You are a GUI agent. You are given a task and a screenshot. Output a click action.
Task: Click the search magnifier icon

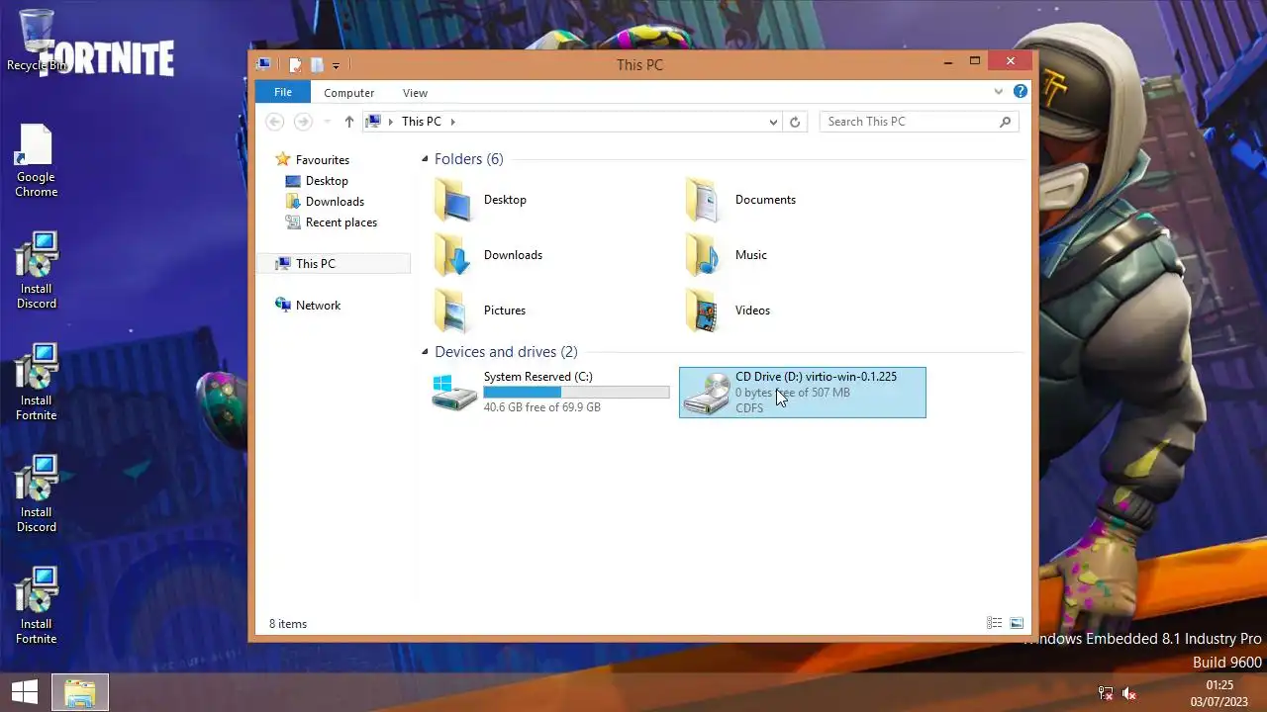1005,122
